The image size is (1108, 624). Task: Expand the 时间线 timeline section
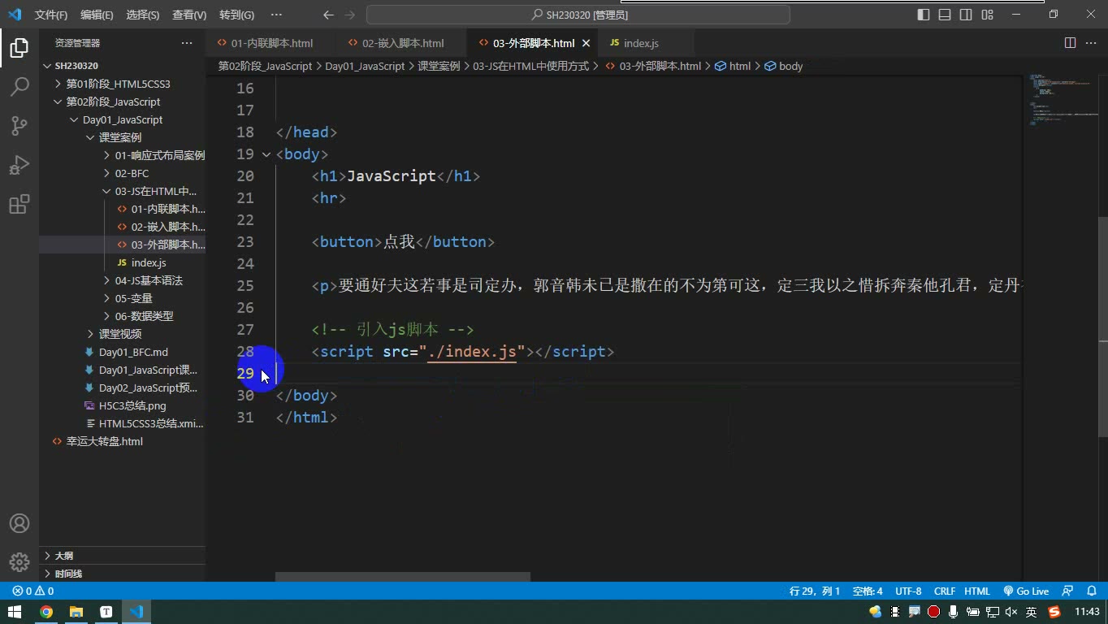point(122,574)
